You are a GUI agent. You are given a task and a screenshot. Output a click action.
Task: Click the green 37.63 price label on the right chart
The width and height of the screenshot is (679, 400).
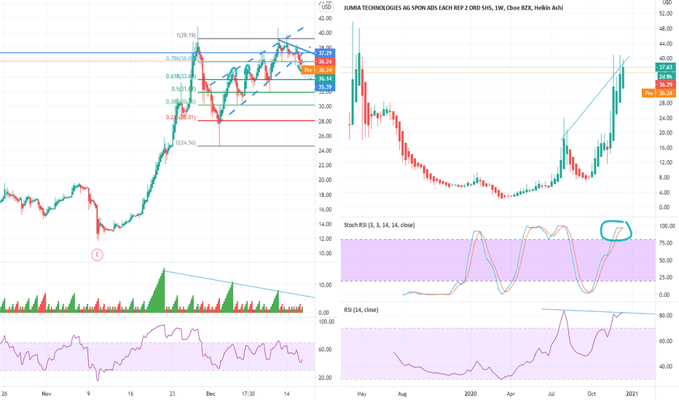click(665, 67)
